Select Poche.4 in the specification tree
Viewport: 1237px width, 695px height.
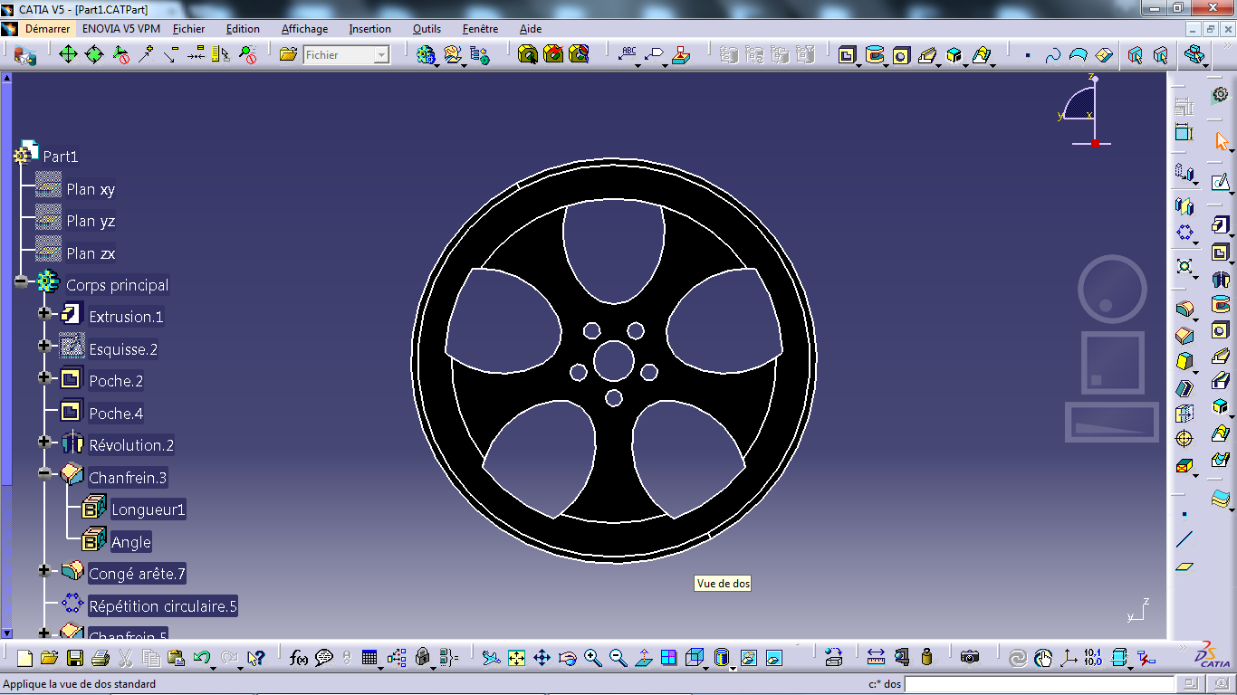(x=116, y=414)
